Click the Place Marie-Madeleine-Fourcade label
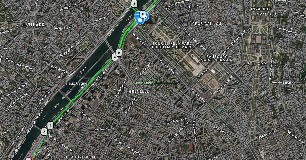This screenshot has width=306, height=160. pyautogui.click(x=155, y=81)
